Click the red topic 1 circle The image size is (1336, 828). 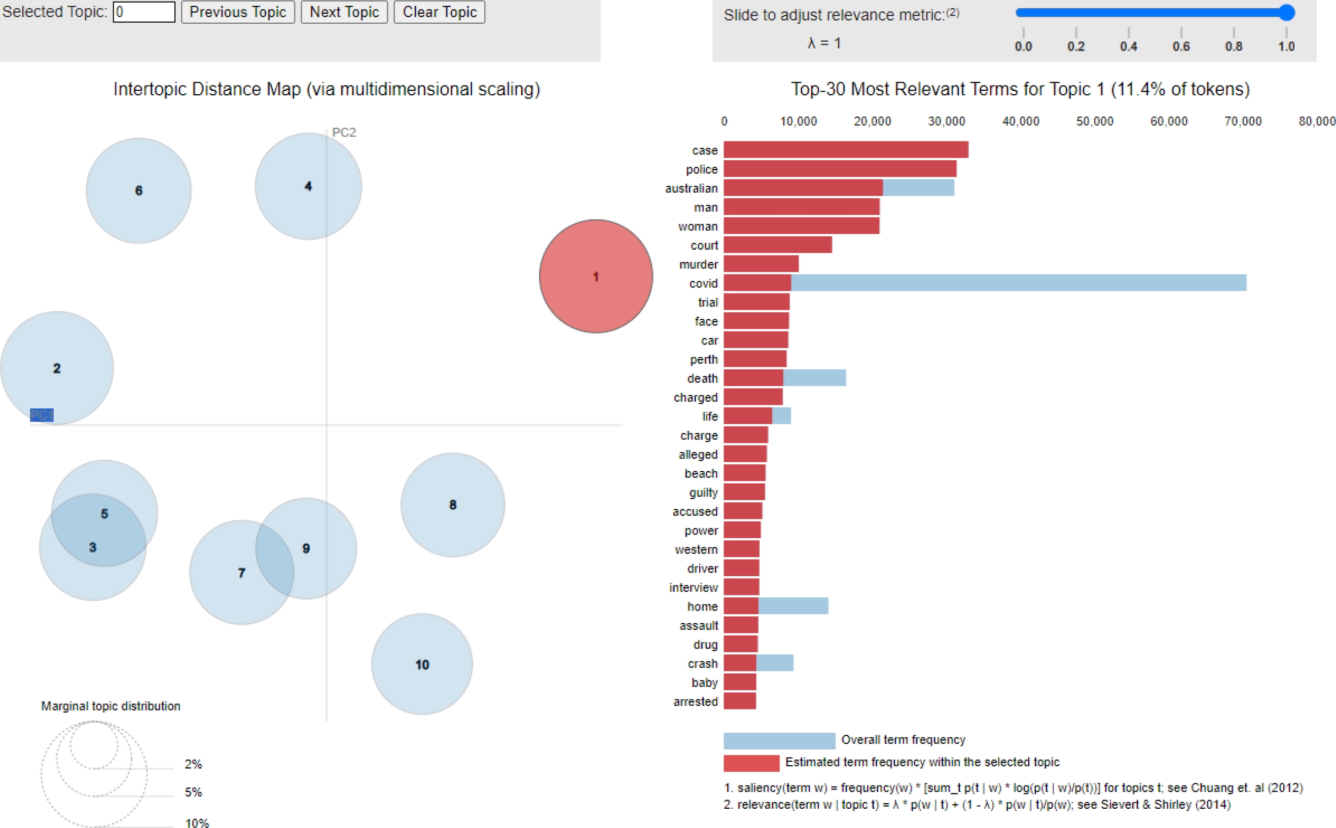click(595, 277)
